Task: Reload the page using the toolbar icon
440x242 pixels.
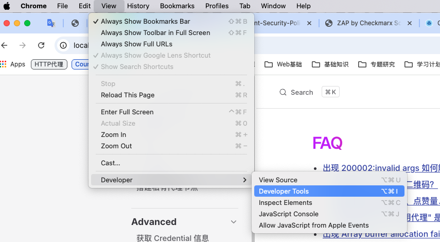Action: pos(41,45)
